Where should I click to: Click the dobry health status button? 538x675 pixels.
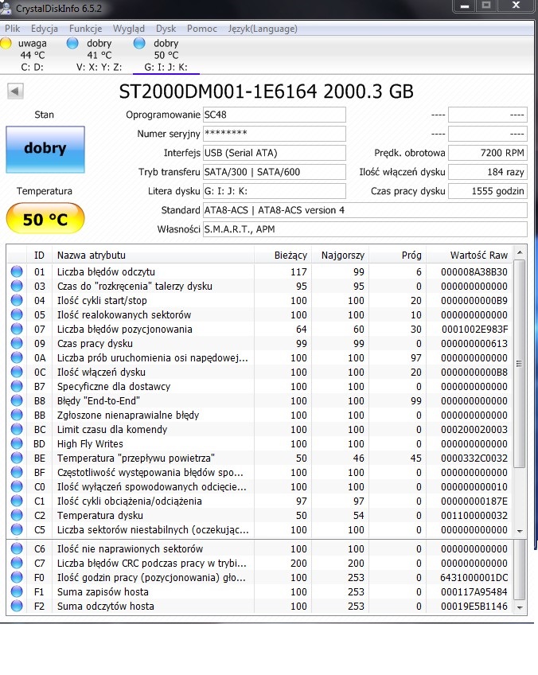[45, 150]
